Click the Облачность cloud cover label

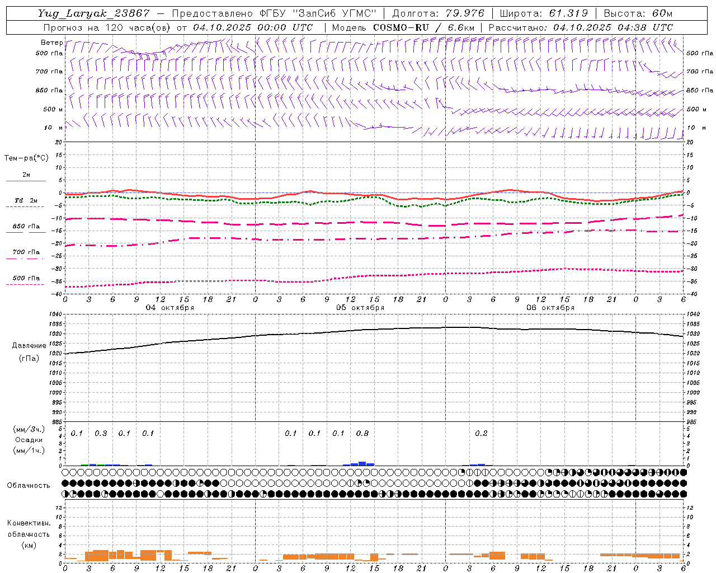click(x=29, y=486)
